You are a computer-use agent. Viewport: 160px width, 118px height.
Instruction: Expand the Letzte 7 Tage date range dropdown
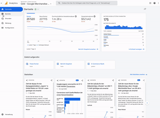(31, 49)
